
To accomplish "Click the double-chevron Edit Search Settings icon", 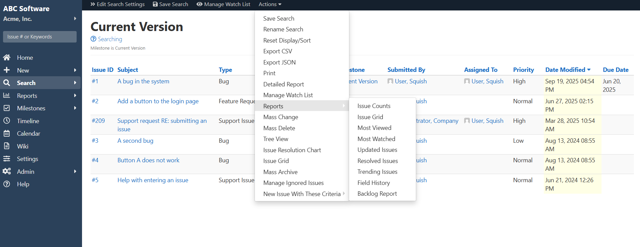I will click(x=93, y=4).
